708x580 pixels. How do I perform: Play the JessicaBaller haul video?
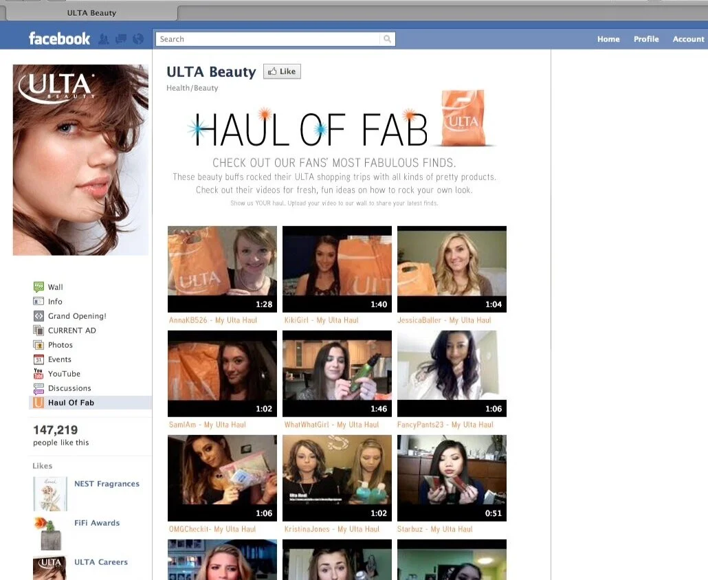tap(452, 269)
